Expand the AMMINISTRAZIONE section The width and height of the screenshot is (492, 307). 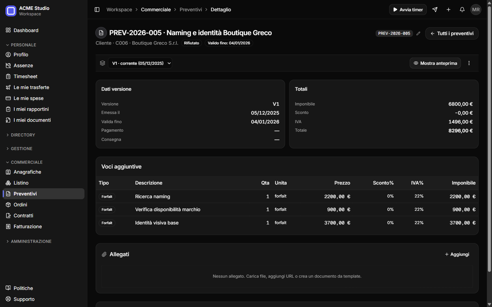(x=29, y=242)
